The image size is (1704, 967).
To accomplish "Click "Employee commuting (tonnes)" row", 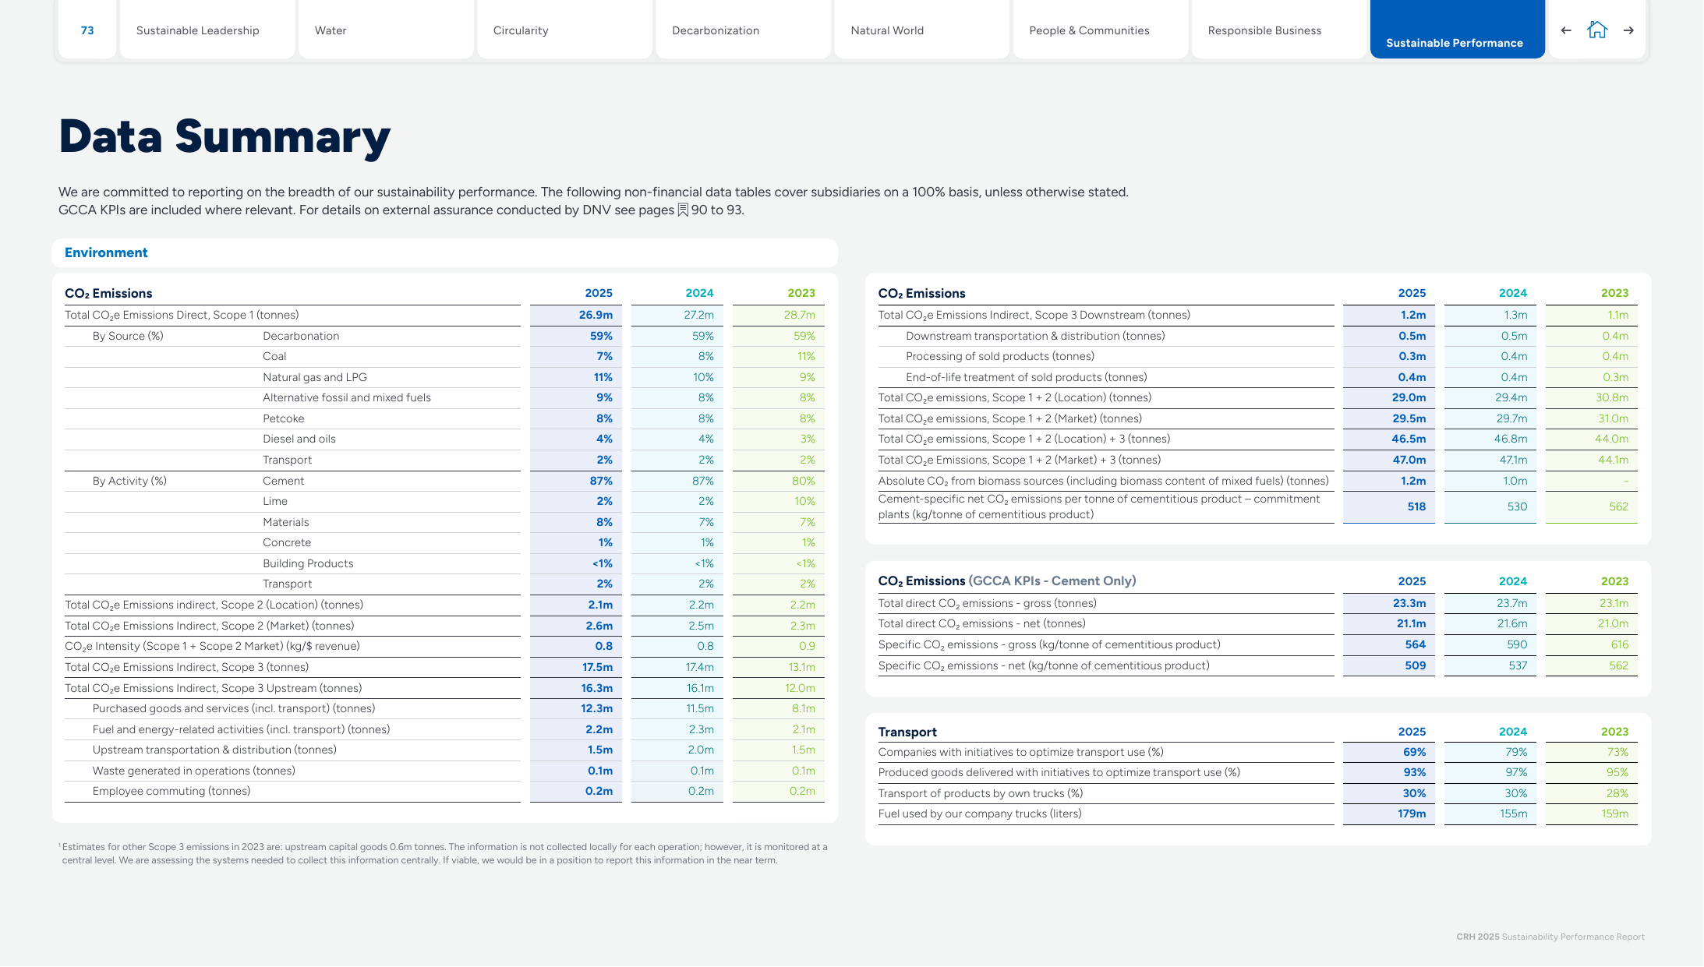I will [444, 791].
